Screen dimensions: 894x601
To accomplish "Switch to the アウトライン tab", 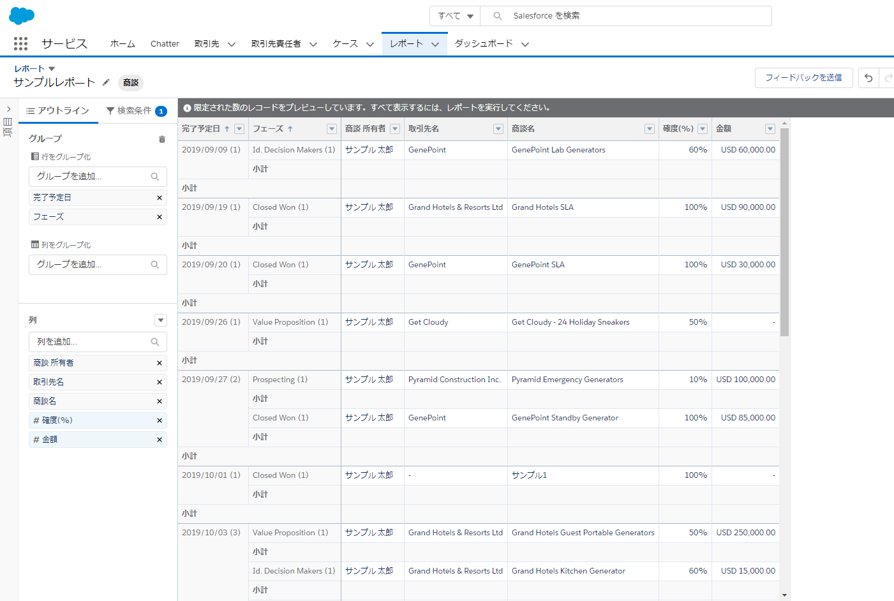I will [58, 111].
